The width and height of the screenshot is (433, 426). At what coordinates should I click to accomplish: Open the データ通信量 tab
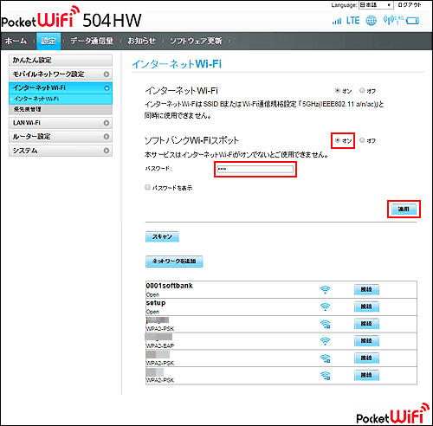[92, 41]
